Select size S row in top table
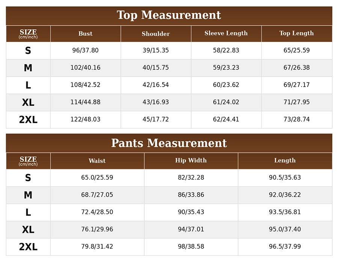The width and height of the screenshot is (338, 261). pos(169,51)
